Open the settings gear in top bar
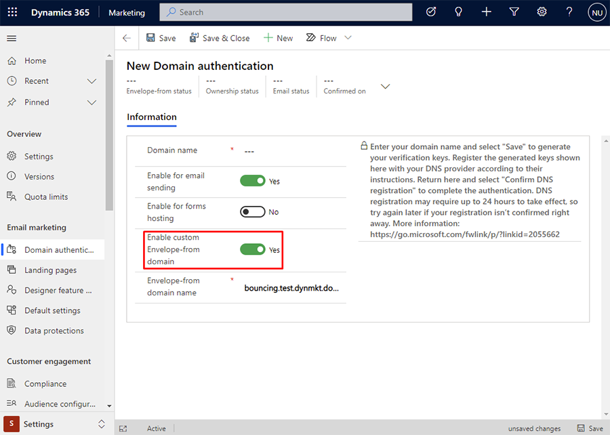 click(542, 12)
